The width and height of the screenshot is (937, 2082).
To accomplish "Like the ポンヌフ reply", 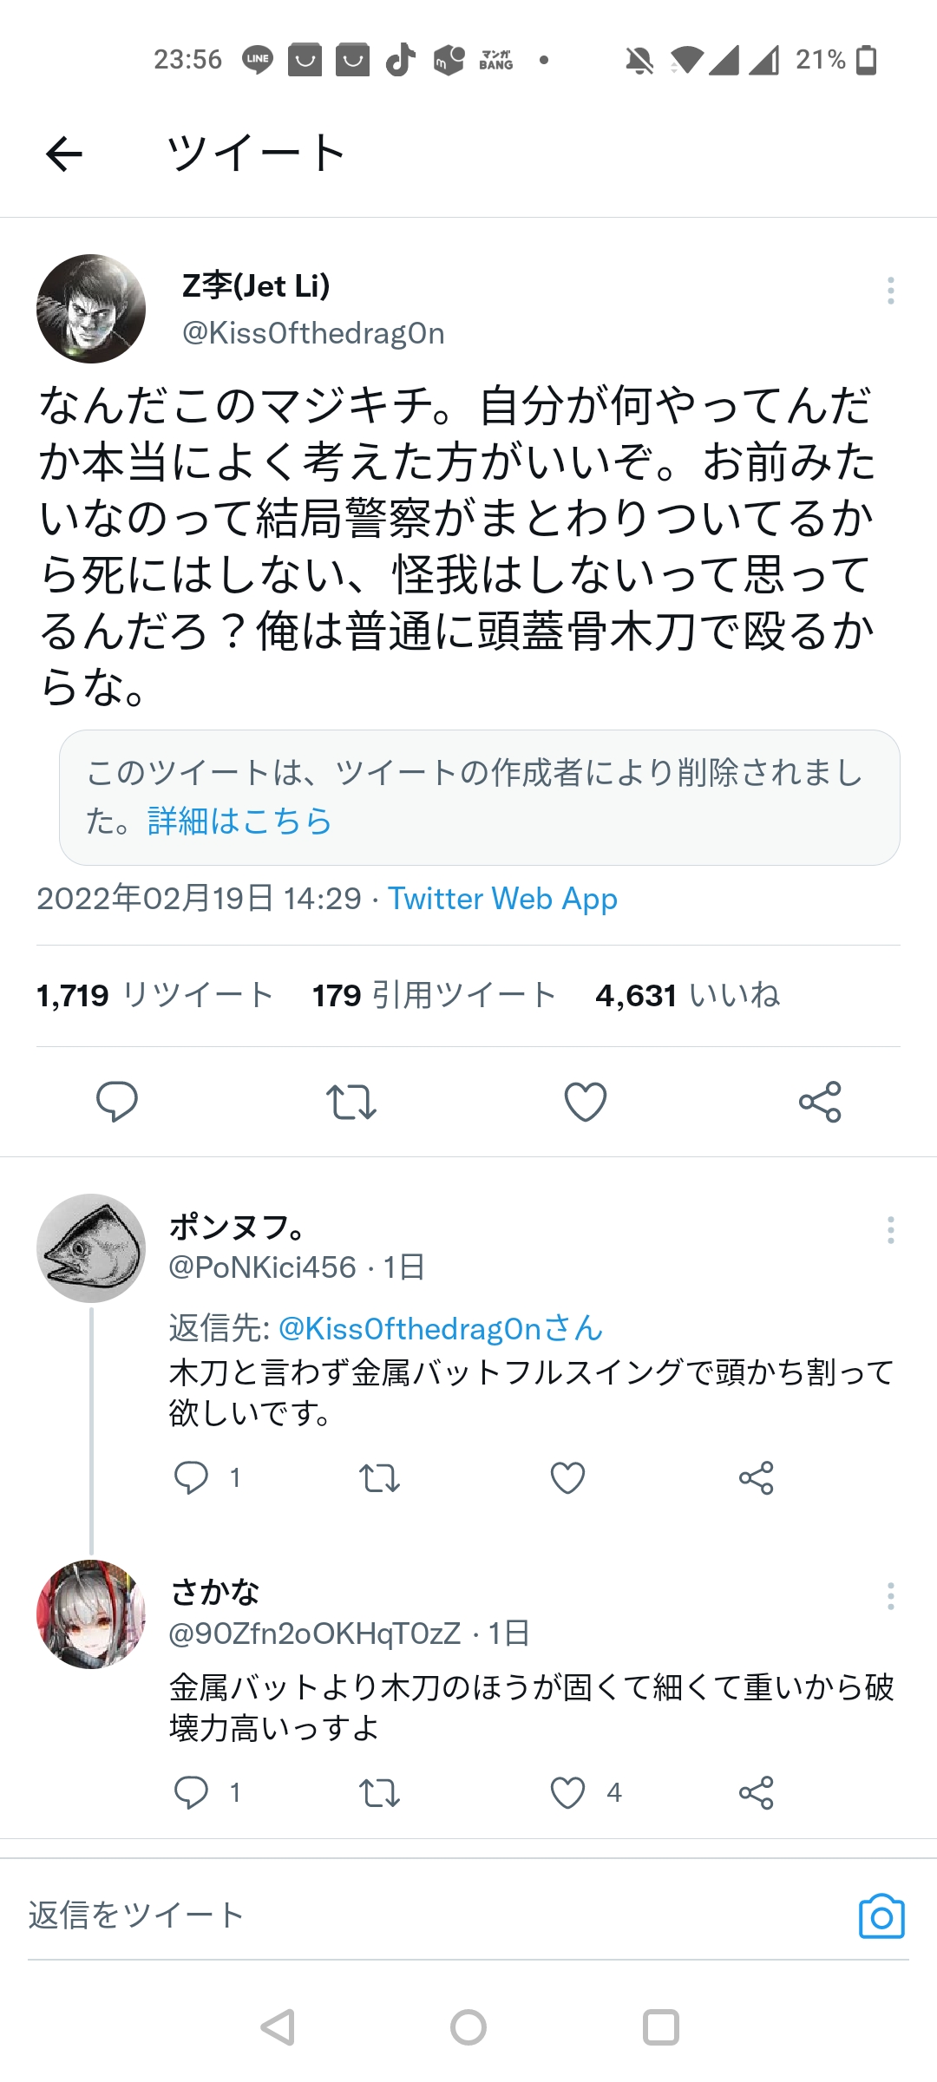I will tap(568, 1477).
